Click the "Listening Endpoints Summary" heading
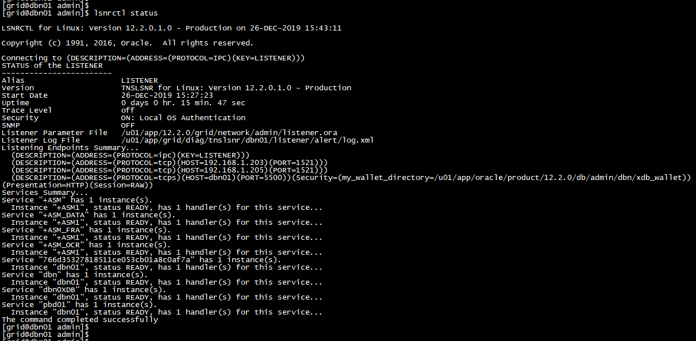This screenshot has height=341, width=696. [x=70, y=148]
